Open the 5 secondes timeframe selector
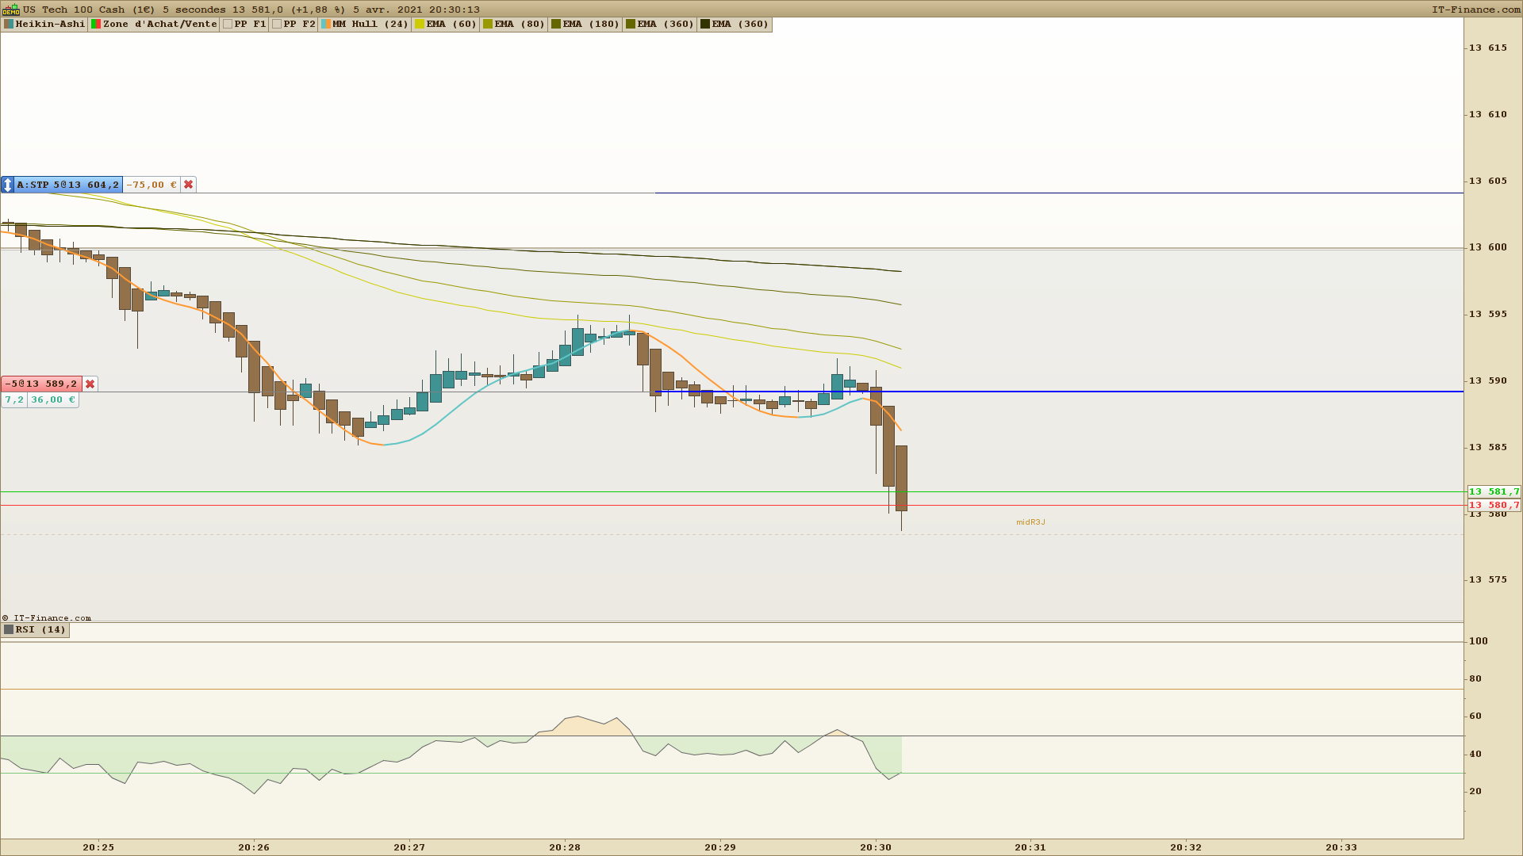The width and height of the screenshot is (1523, 856). click(194, 10)
